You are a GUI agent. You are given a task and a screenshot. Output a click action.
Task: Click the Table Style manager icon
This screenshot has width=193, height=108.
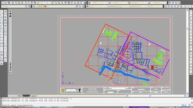click(129, 3)
